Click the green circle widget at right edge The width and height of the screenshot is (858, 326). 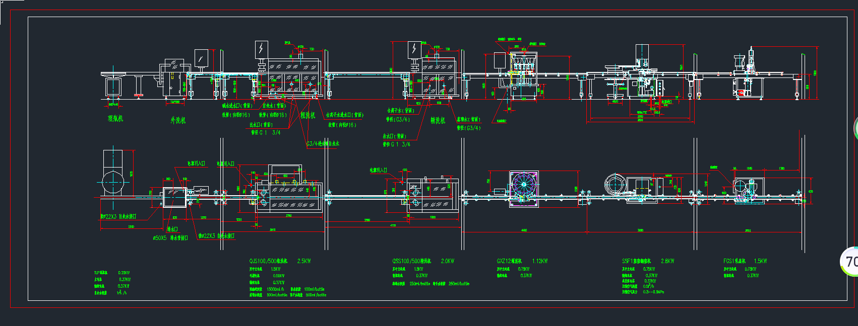coord(855,128)
